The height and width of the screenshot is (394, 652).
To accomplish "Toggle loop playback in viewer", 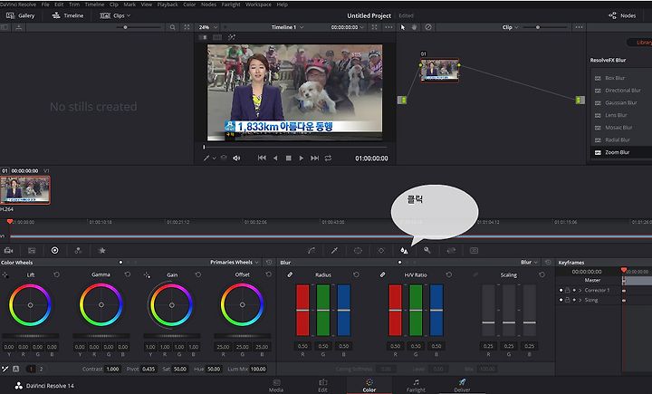I will click(x=328, y=159).
